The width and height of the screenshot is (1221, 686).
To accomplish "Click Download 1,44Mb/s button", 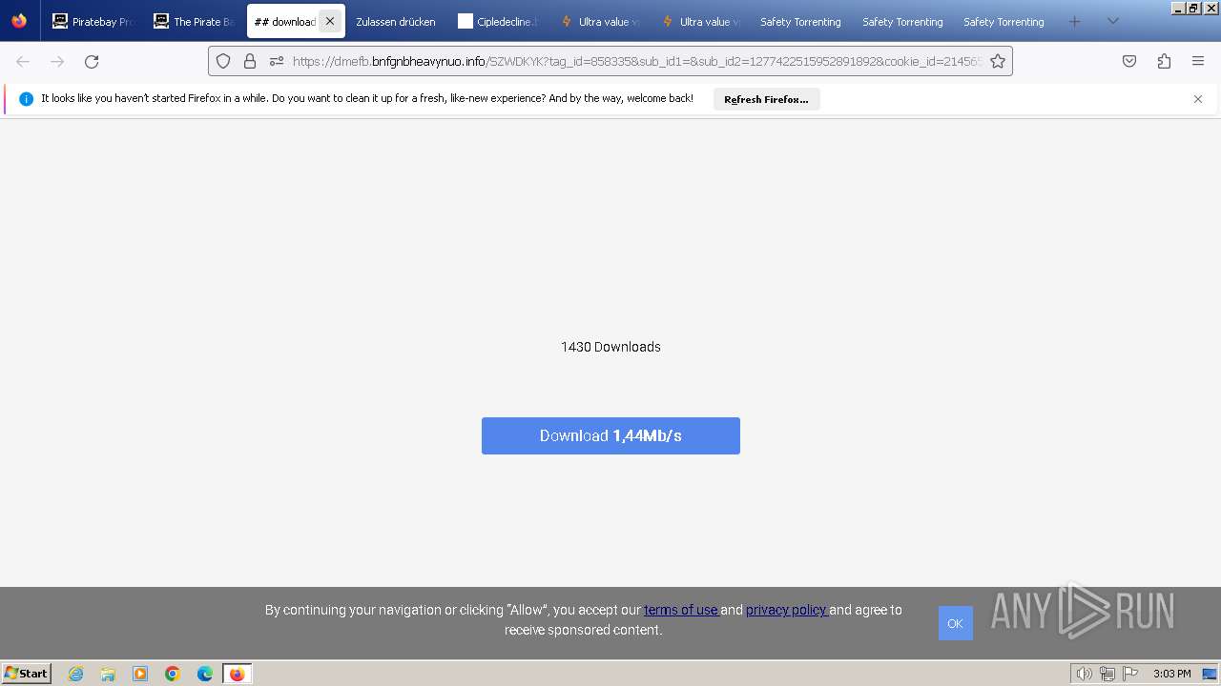I will pos(610,435).
